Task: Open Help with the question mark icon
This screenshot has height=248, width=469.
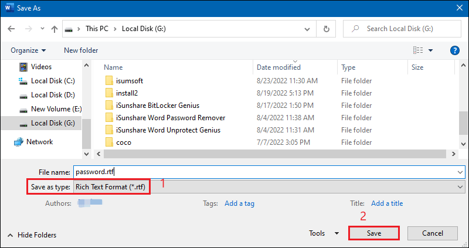Action: pyautogui.click(x=455, y=50)
